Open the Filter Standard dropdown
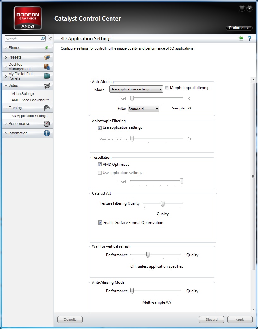 pos(143,109)
